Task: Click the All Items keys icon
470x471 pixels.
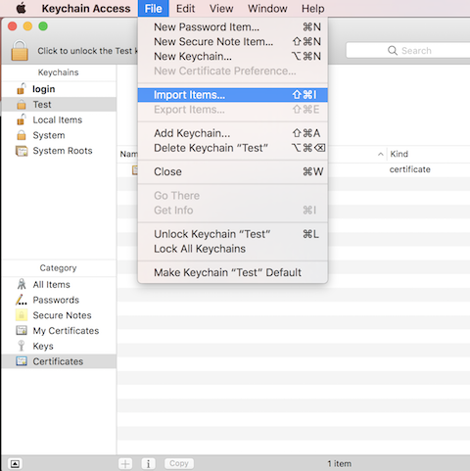Action: point(22,284)
